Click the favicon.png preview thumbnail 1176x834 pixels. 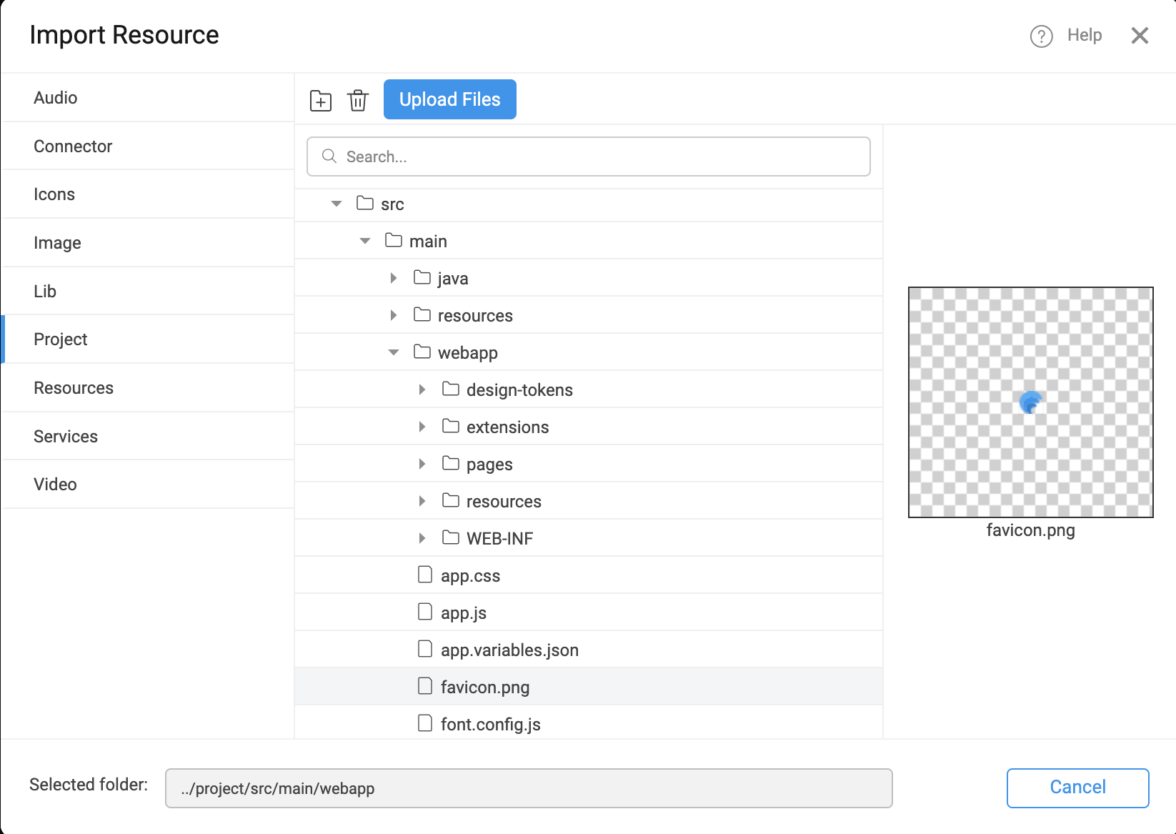[x=1030, y=402]
